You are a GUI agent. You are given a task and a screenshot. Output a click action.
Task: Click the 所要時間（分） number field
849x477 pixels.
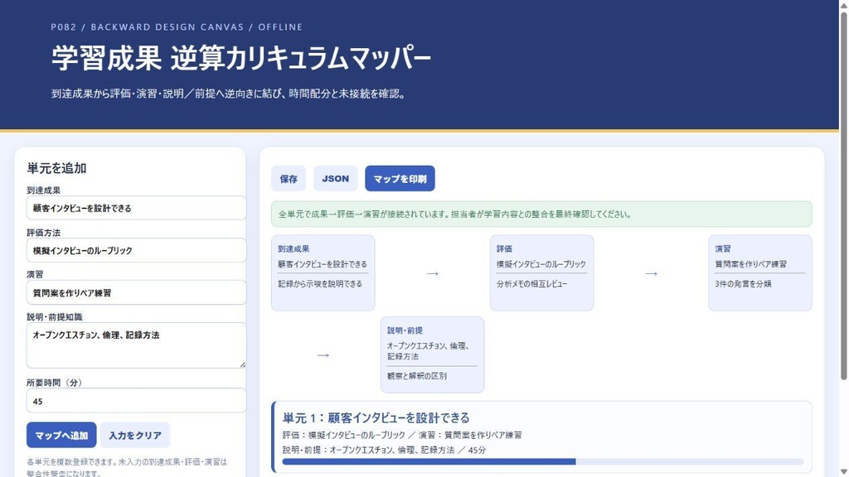137,401
